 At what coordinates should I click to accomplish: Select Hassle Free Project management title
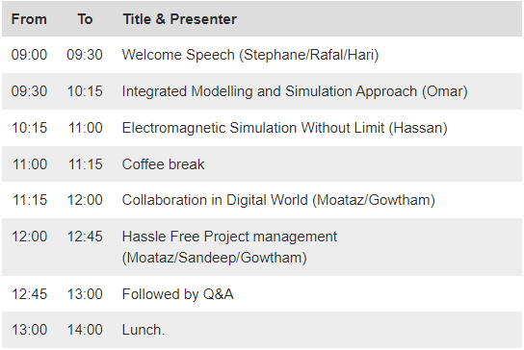[229, 237]
